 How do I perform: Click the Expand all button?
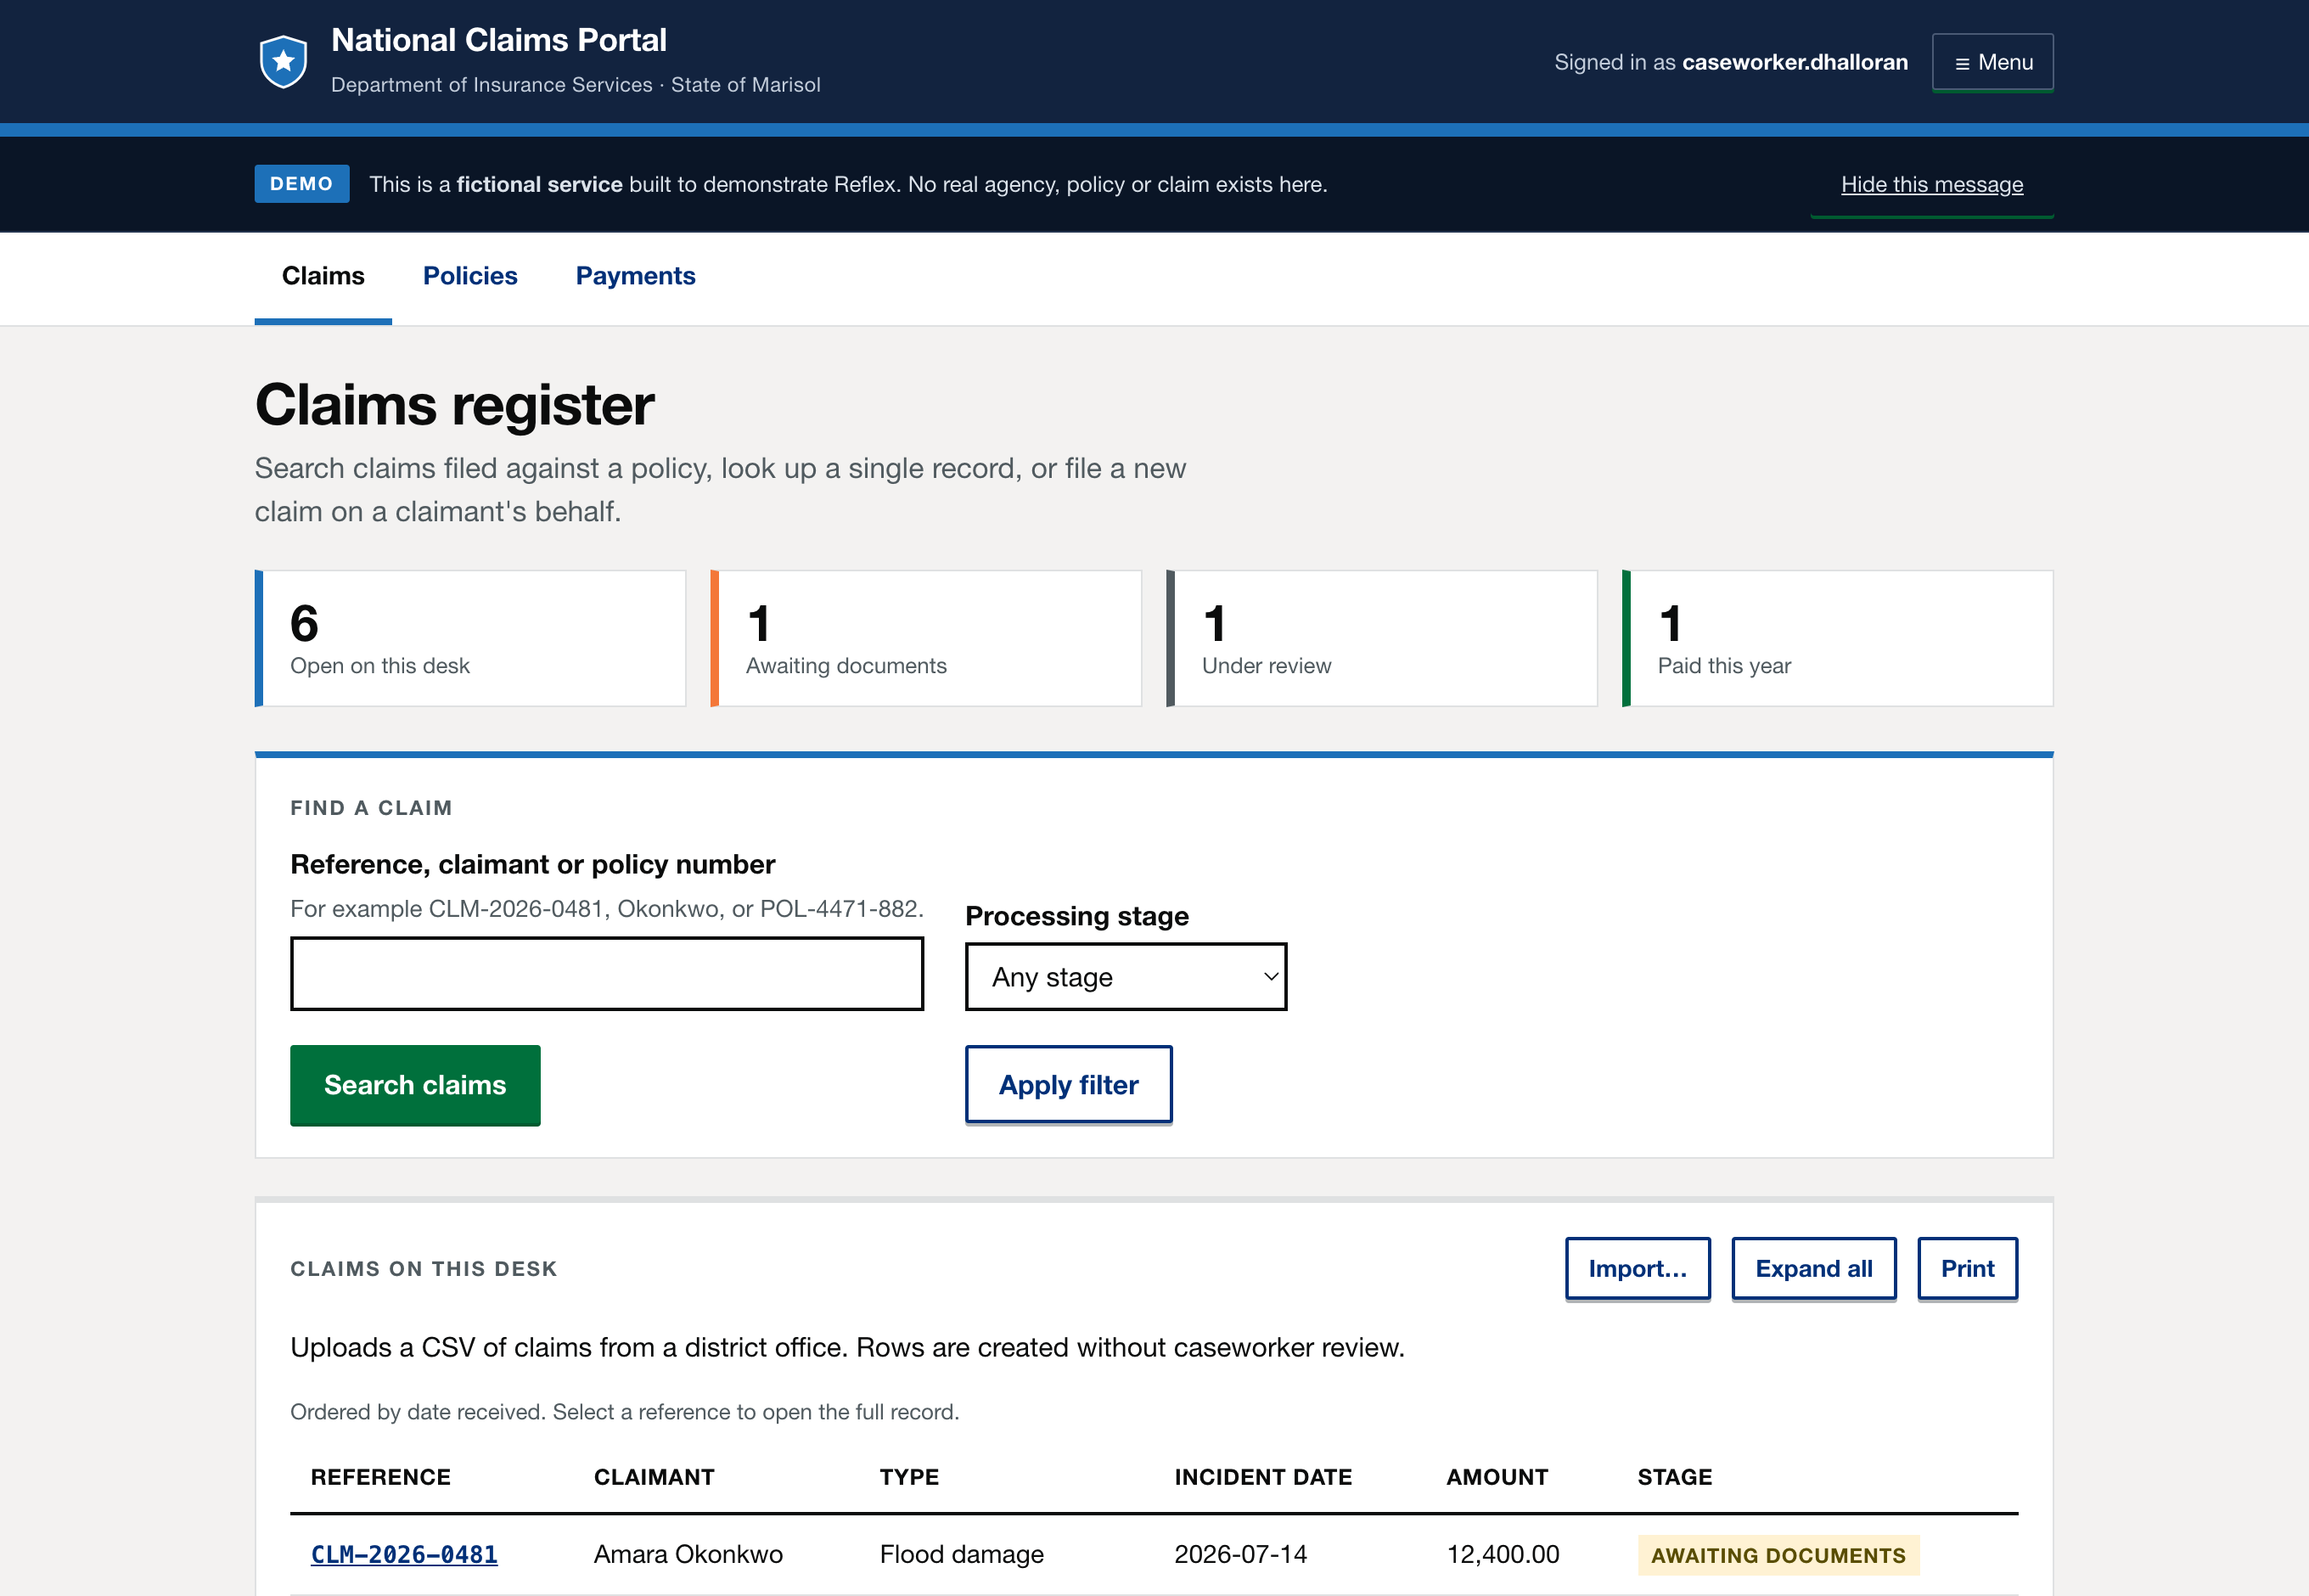tap(1813, 1268)
